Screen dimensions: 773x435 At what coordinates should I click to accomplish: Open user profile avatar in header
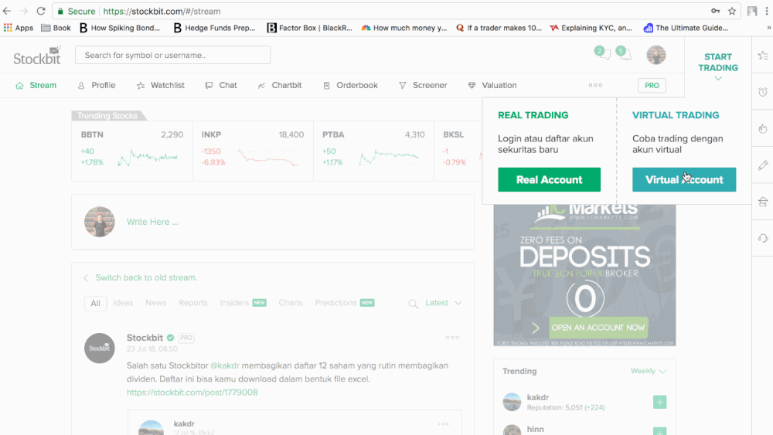656,55
